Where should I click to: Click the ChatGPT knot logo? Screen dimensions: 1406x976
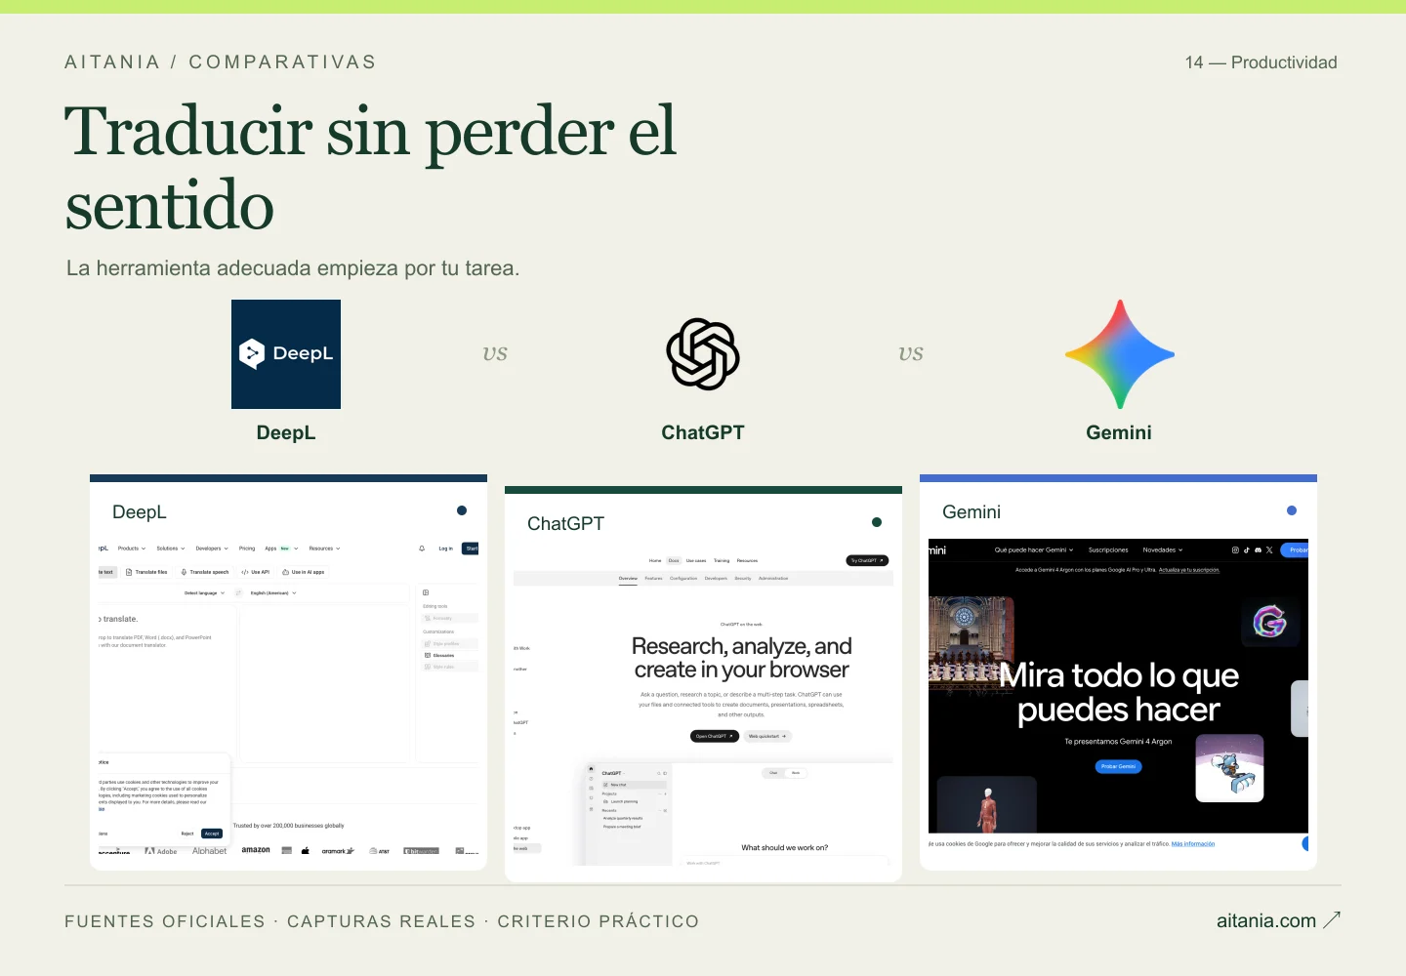[x=703, y=354]
